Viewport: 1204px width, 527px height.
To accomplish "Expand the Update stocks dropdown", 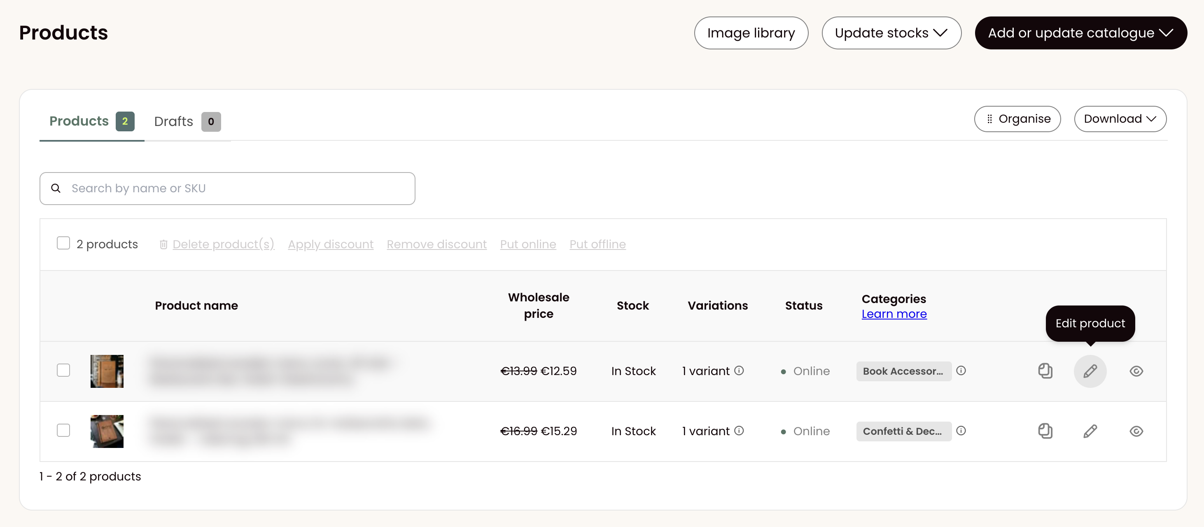I will (891, 33).
